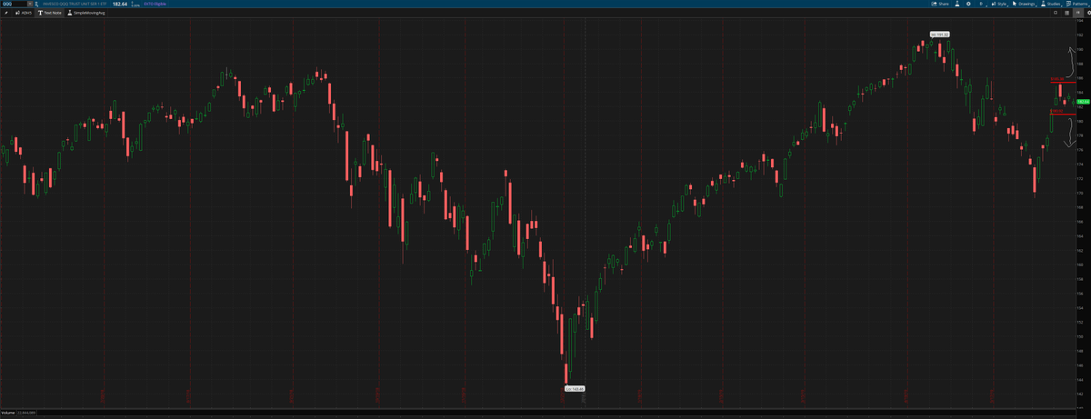The height and width of the screenshot is (419, 1091).
Task: Click the LO: 143.46 low price bubble
Action: (575, 388)
